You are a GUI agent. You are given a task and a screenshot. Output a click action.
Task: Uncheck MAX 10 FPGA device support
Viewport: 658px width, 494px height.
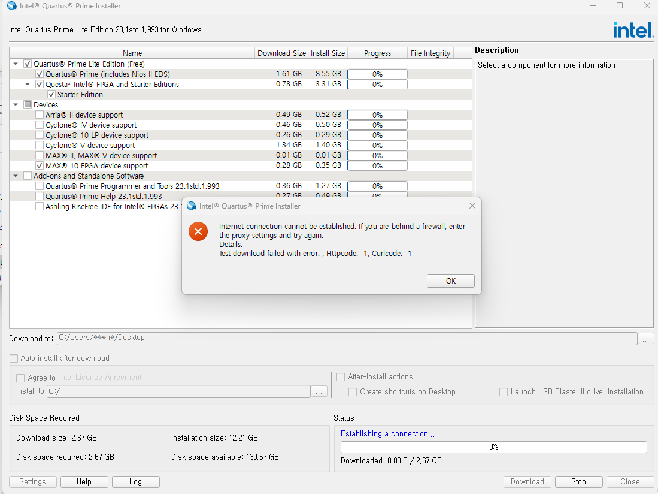(x=40, y=166)
